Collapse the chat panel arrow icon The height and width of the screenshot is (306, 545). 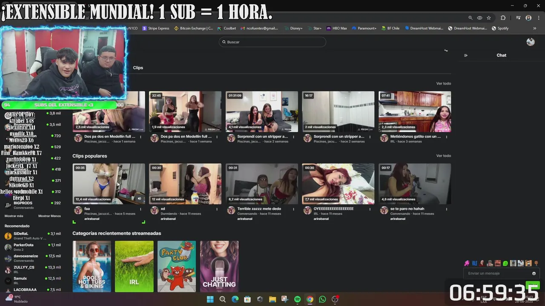tap(466, 55)
